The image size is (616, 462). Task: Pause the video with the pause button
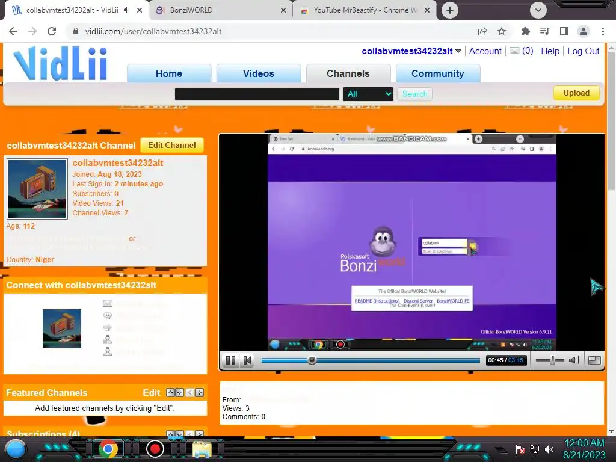pyautogui.click(x=230, y=360)
